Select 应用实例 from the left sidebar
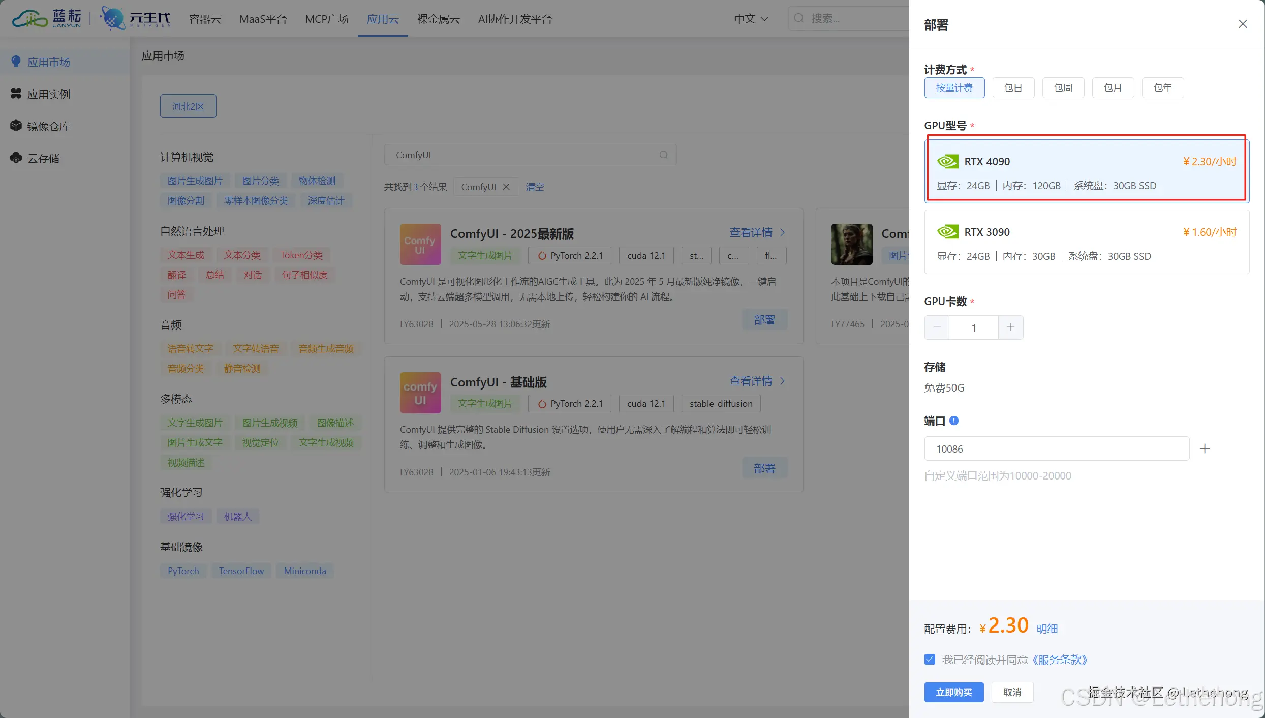The height and width of the screenshot is (718, 1265). (48, 94)
